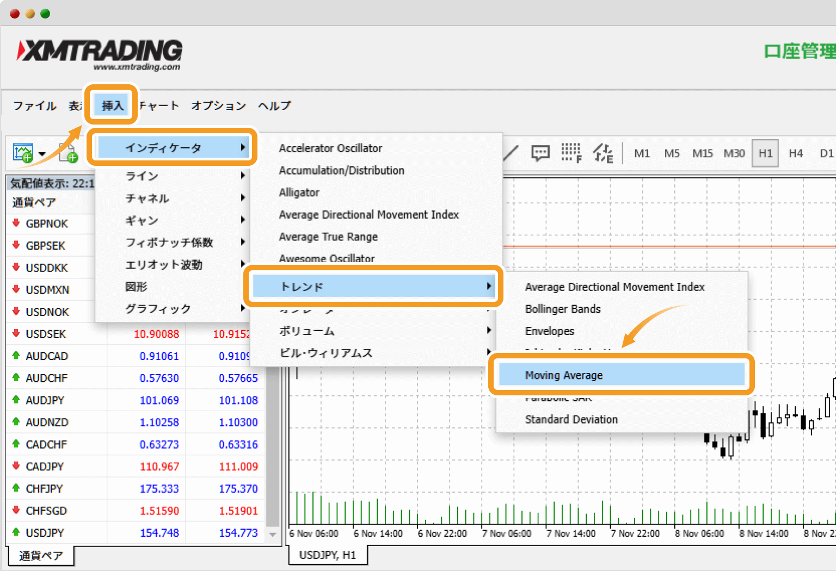
Task: Click market watch scrollbar down arrow
Action: pos(273,535)
